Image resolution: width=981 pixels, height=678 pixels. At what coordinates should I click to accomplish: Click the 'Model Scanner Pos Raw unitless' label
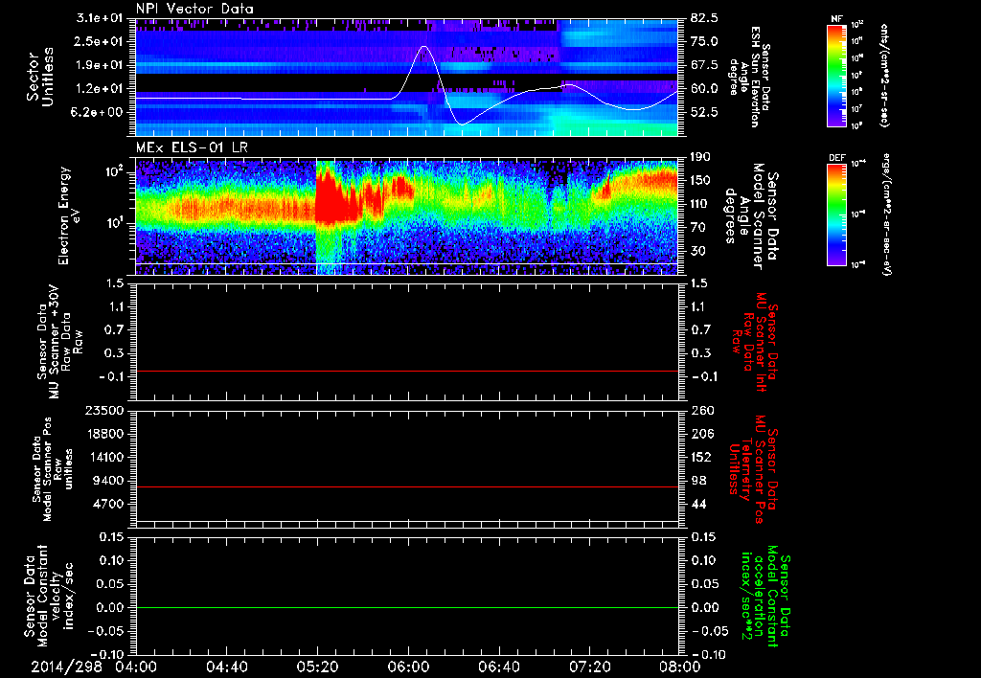[x=54, y=469]
